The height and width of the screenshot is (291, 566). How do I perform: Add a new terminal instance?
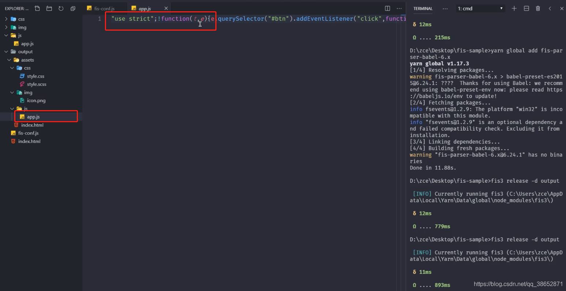point(514,8)
